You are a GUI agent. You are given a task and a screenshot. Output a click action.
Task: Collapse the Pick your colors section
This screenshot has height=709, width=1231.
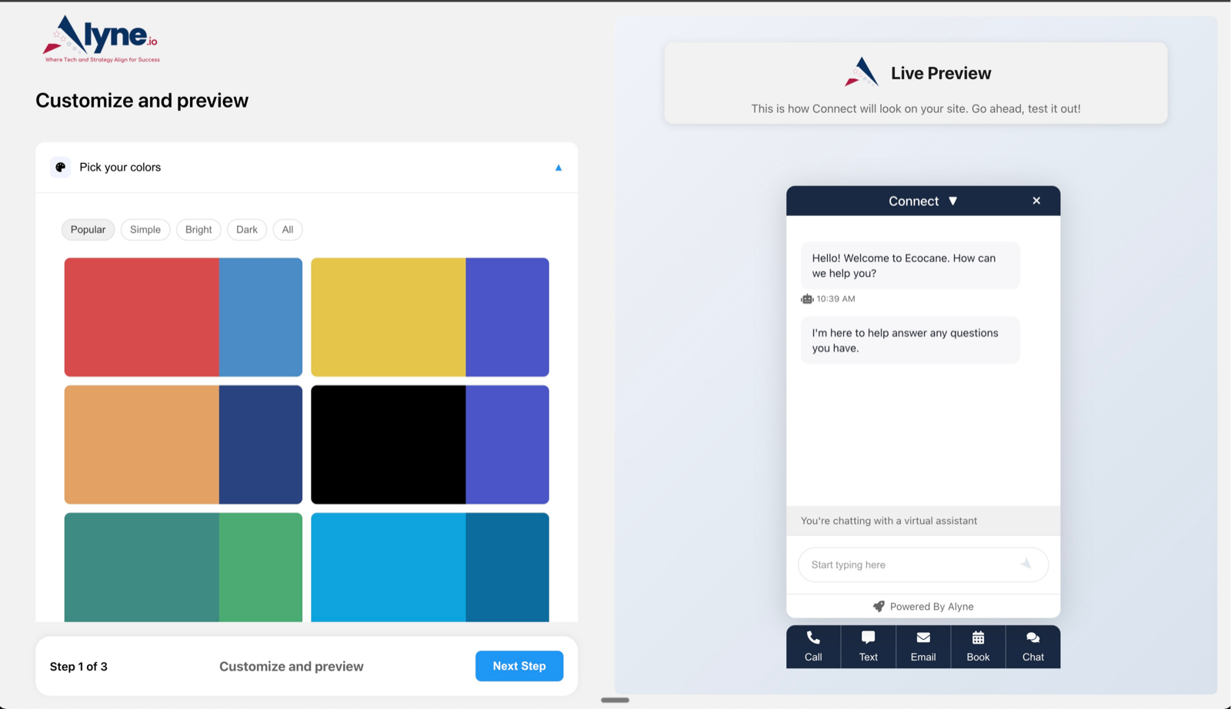(559, 168)
